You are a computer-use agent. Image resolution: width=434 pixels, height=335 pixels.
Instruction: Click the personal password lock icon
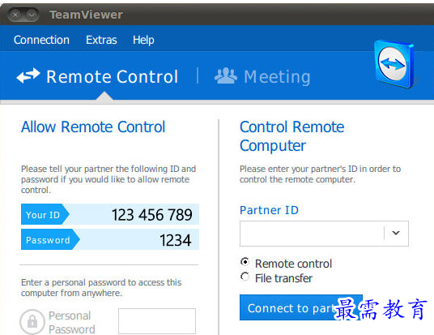point(32,322)
